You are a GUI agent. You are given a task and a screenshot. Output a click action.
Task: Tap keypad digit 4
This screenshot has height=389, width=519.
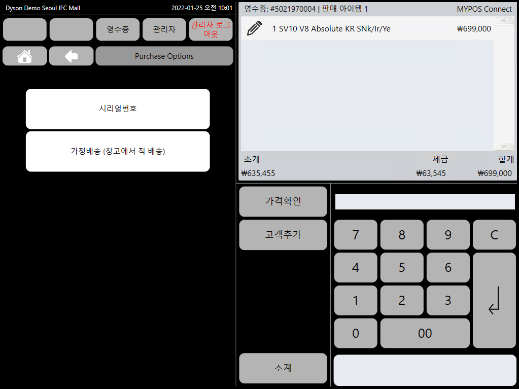click(356, 268)
